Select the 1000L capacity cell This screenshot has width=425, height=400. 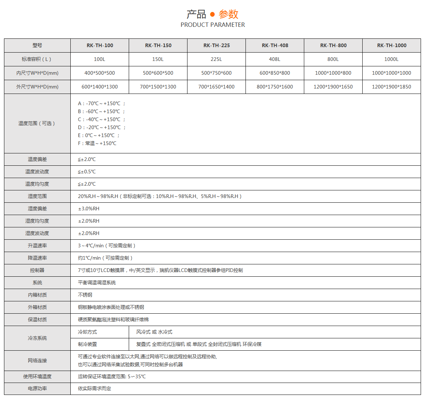(x=391, y=59)
